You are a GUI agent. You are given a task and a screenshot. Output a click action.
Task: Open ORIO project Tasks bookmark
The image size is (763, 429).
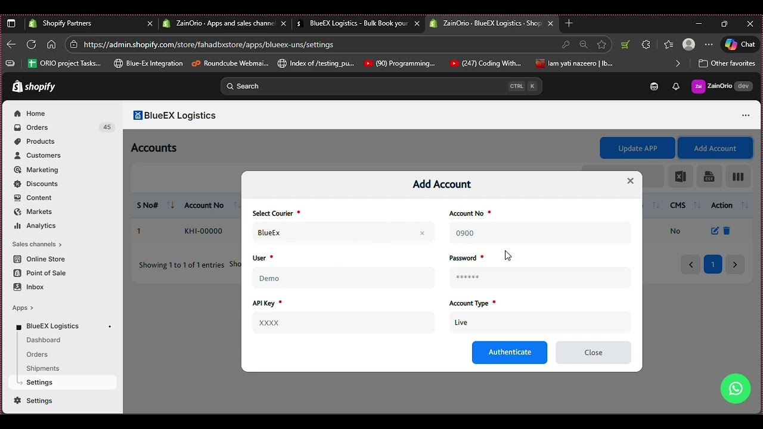pyautogui.click(x=64, y=63)
